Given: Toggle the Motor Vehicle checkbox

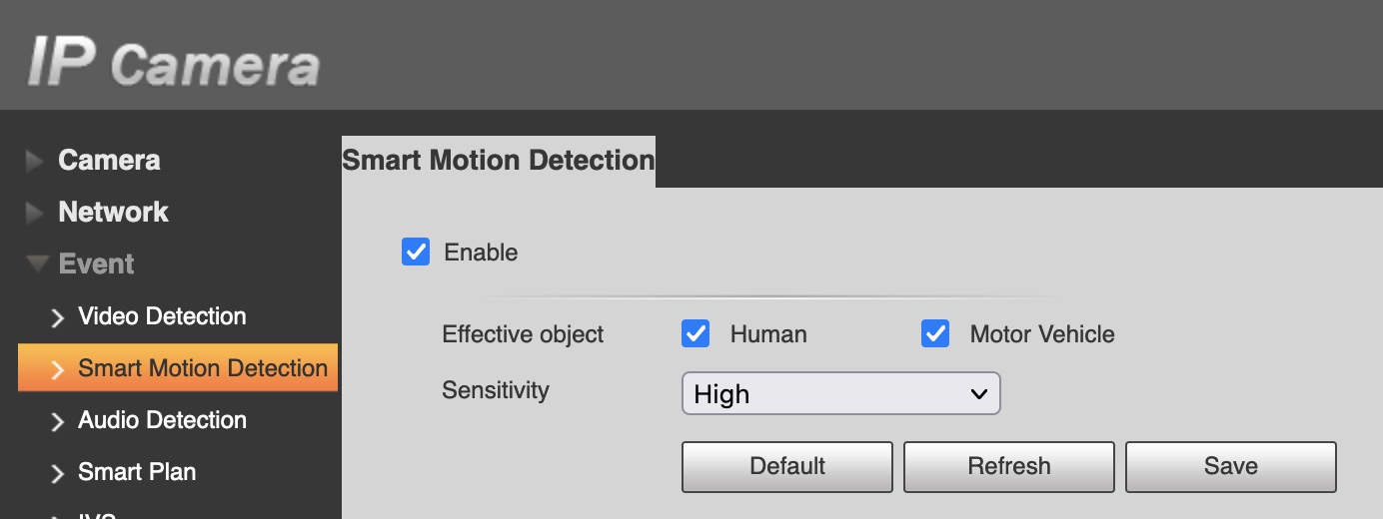Looking at the screenshot, I should click(935, 333).
